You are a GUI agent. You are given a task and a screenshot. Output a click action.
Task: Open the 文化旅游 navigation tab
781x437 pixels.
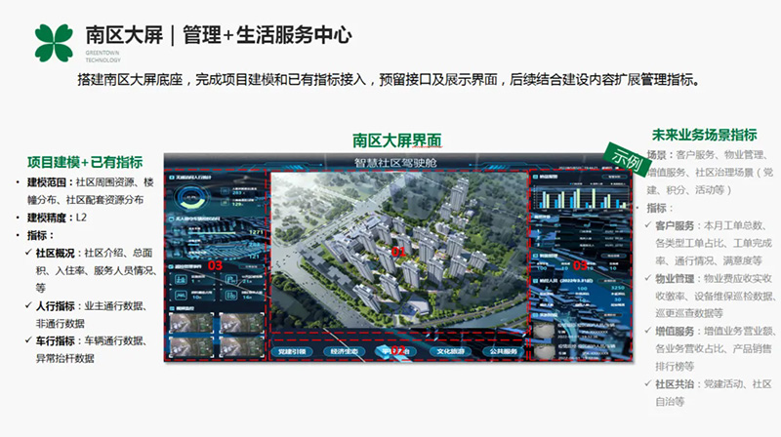click(452, 350)
